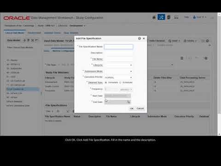Expand the Execution Priority NORMAL dropdown
The image size is (221, 166).
pos(118,77)
